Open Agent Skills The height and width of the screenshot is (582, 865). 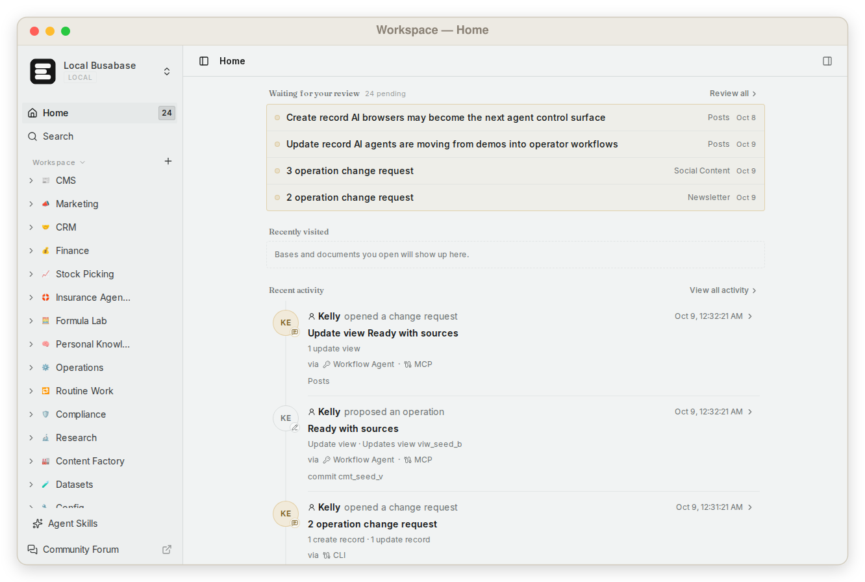[99, 524]
